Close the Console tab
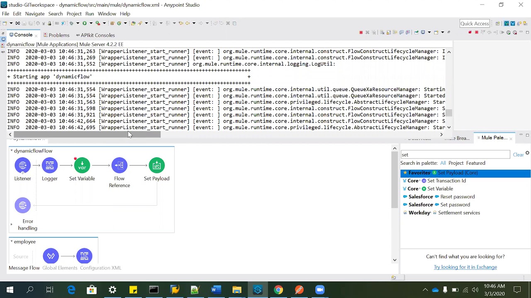 click(x=36, y=36)
